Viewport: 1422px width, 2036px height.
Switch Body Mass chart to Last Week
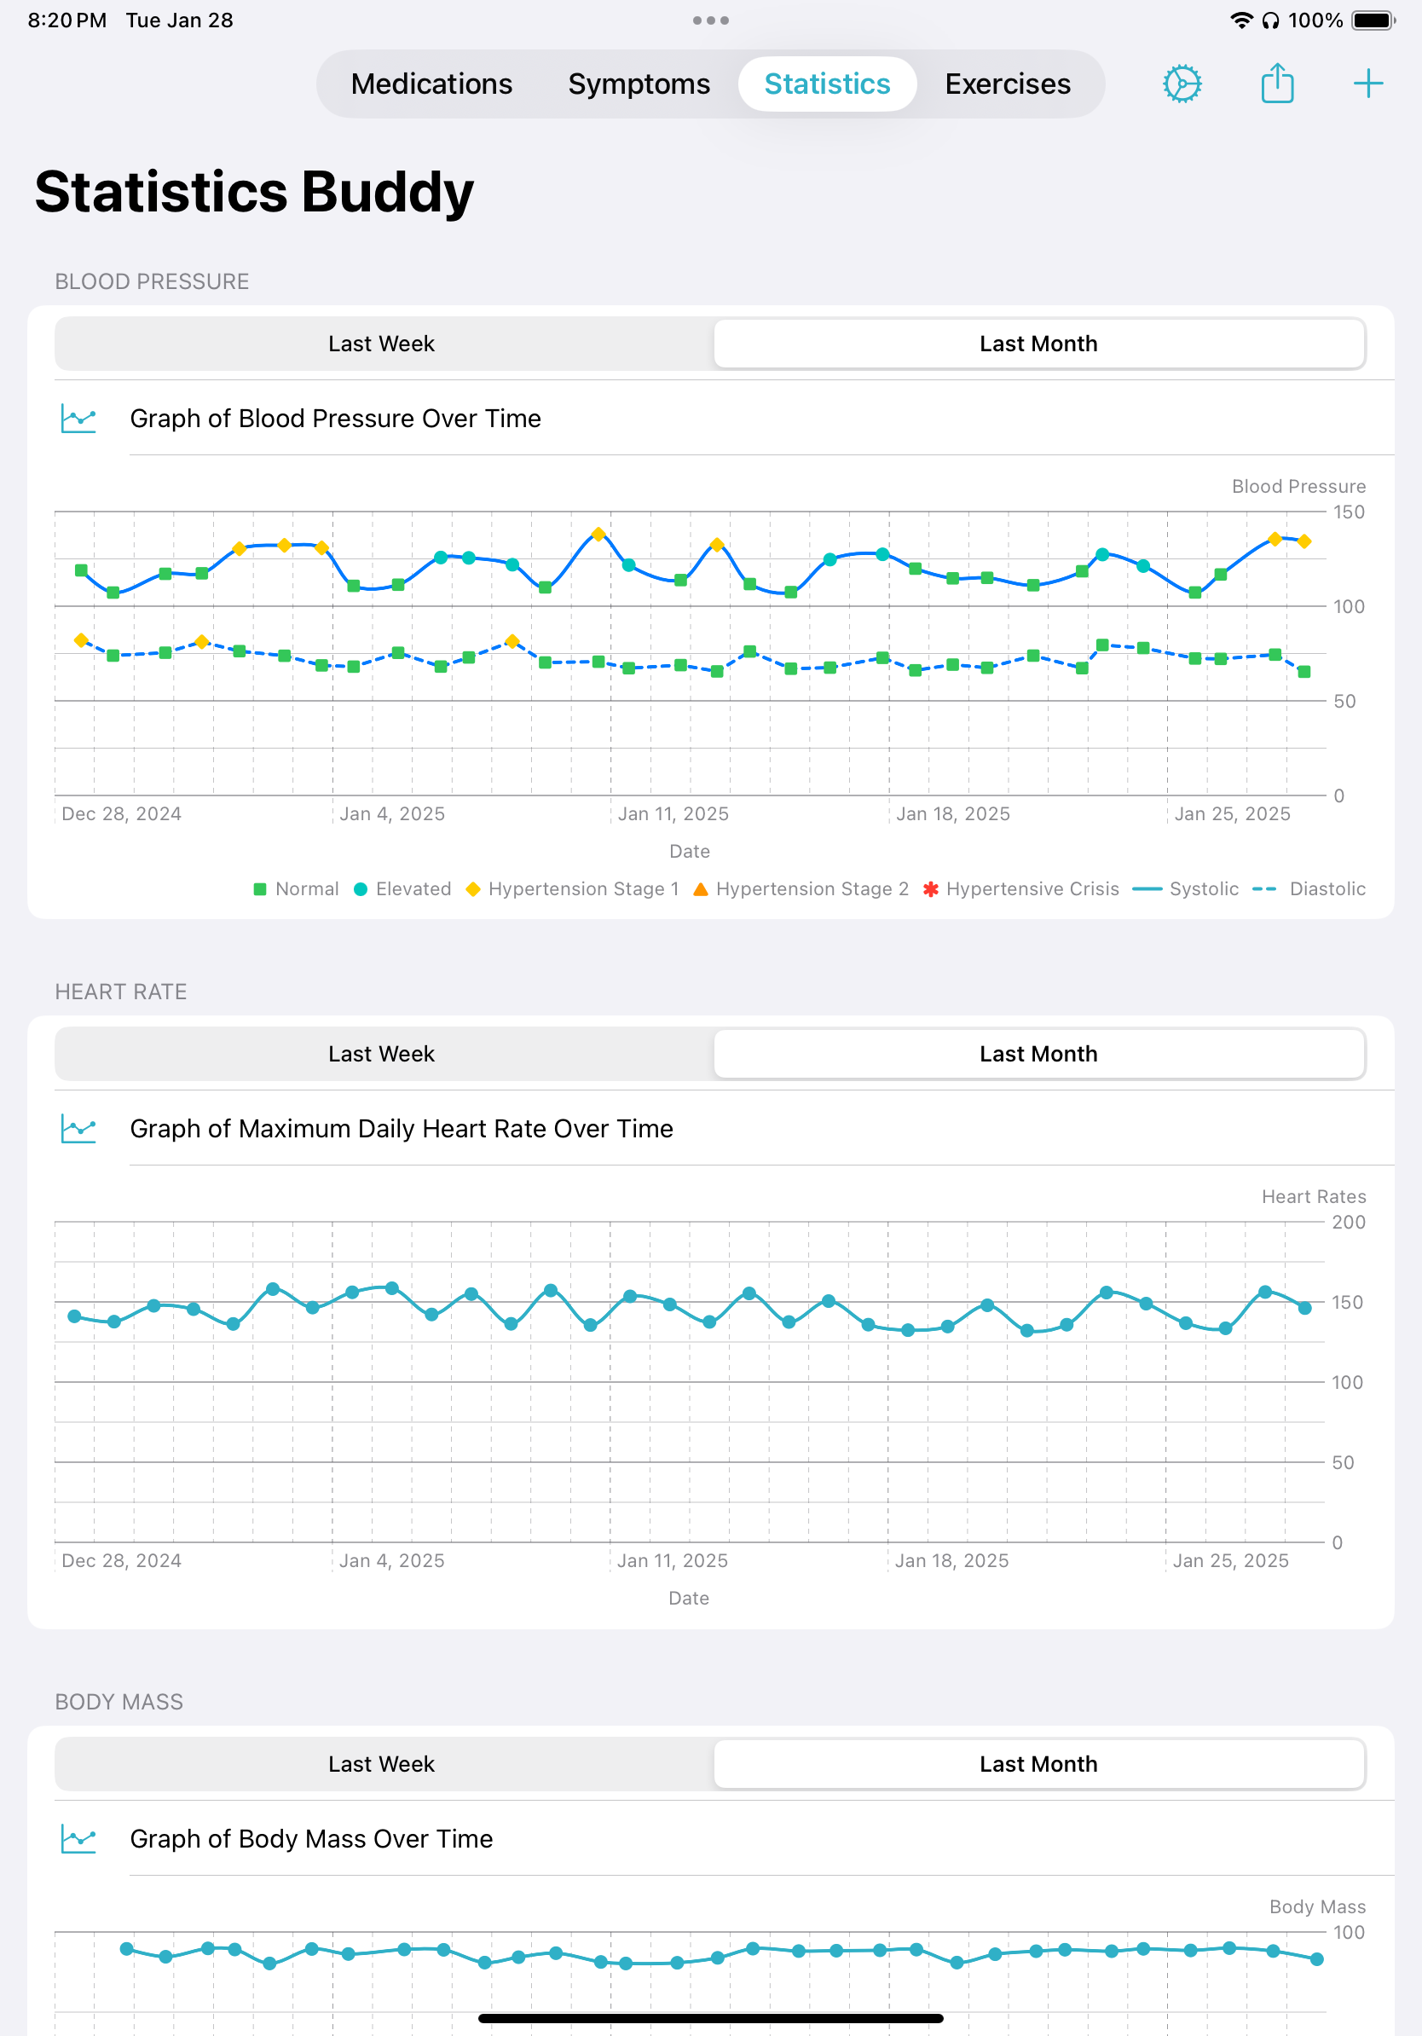[x=380, y=1764]
